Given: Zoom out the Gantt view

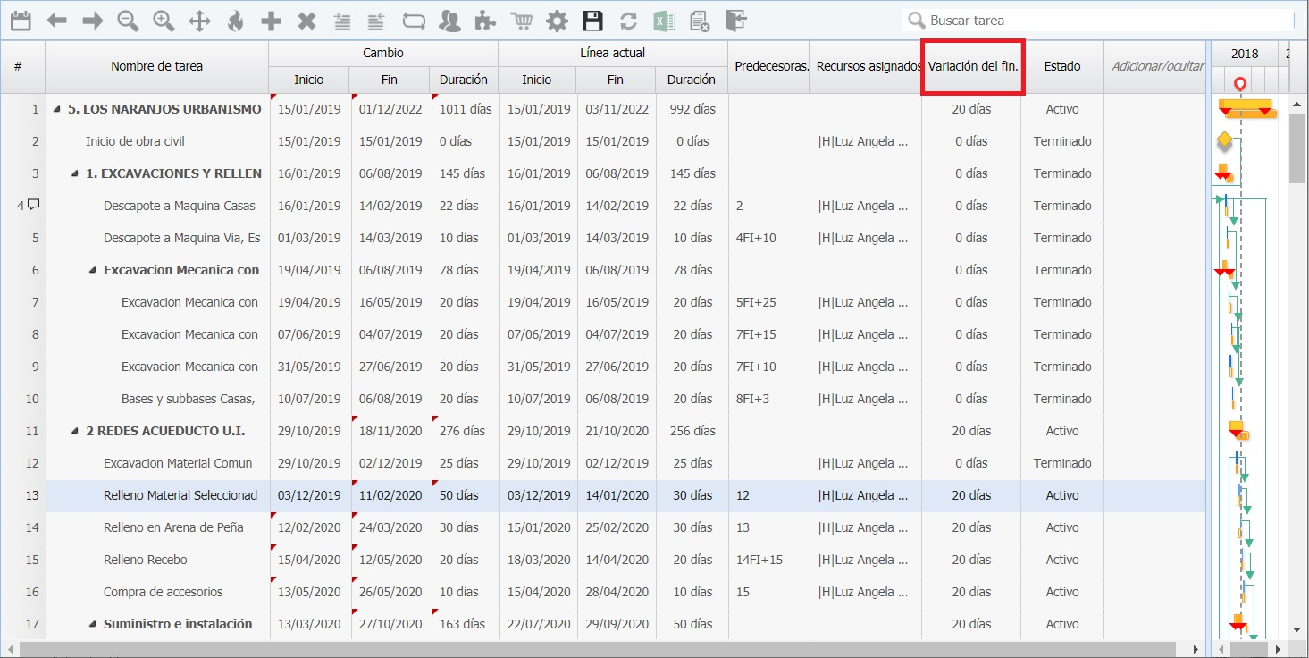Looking at the screenshot, I should coord(128,20).
